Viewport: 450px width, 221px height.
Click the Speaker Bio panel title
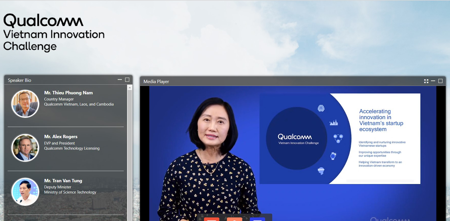[x=19, y=80]
